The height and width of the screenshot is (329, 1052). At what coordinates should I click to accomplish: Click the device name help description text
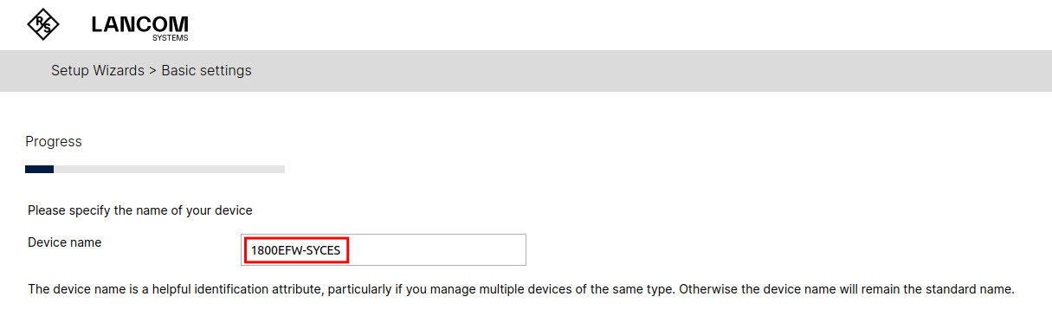coord(520,288)
